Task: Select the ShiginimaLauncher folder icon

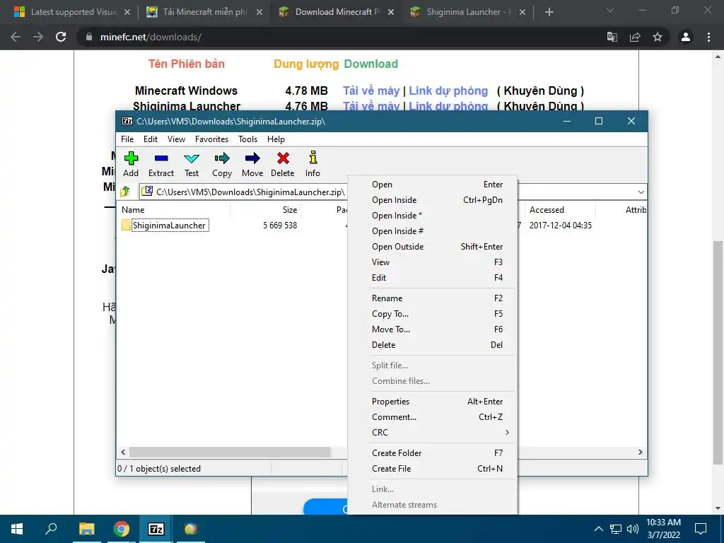Action: pyautogui.click(x=126, y=225)
